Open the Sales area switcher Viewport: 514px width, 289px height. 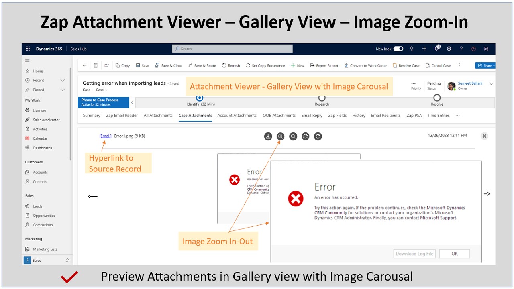(47, 260)
